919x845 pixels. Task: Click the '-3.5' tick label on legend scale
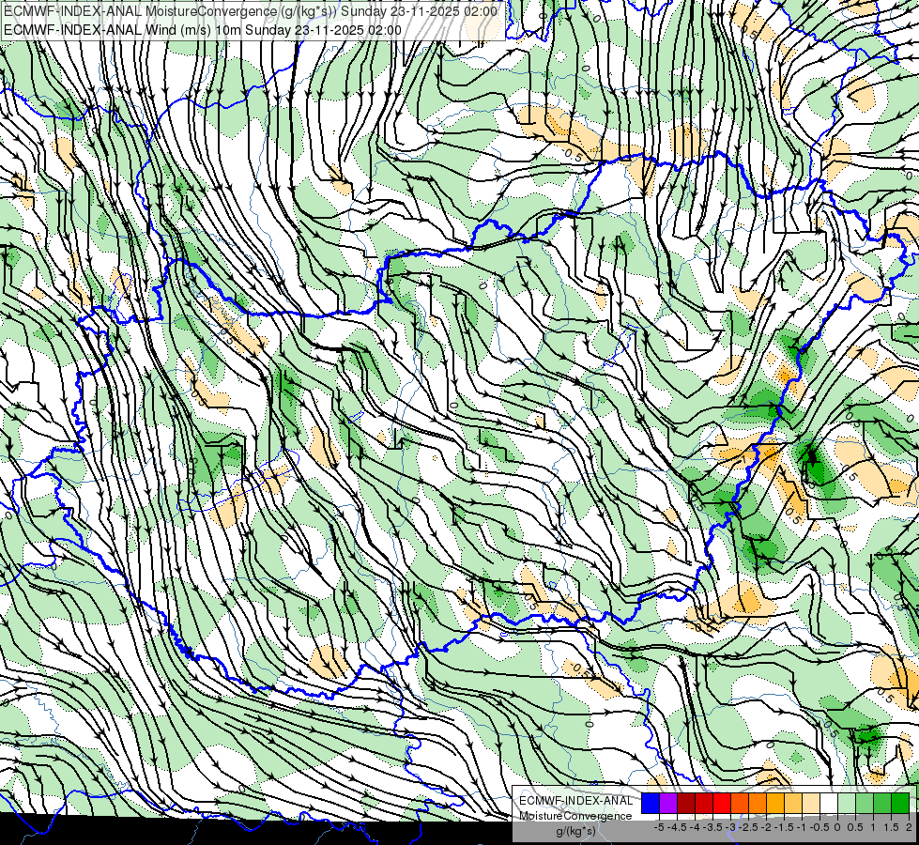(713, 827)
